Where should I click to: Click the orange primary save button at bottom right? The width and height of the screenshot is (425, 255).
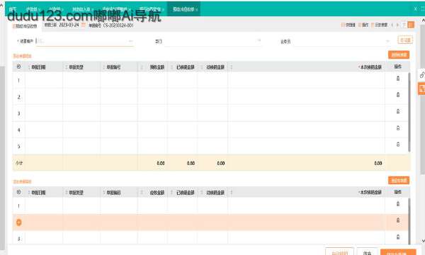coord(398,252)
